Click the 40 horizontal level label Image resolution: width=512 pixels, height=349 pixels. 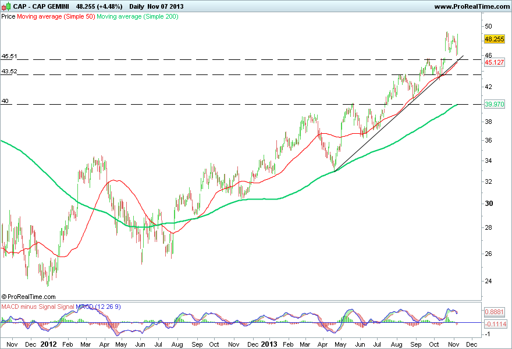5,101
